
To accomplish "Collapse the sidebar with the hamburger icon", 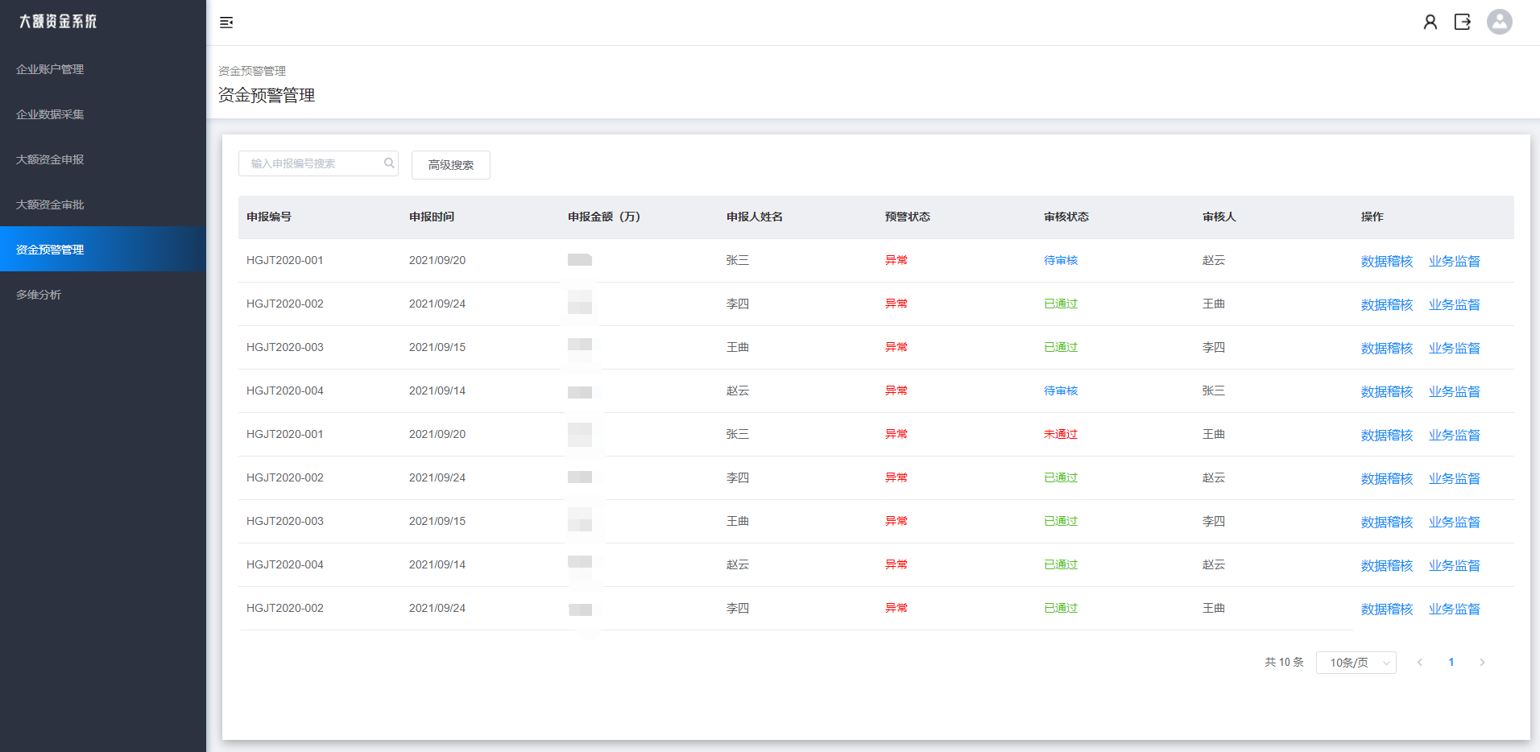I will pyautogui.click(x=226, y=23).
